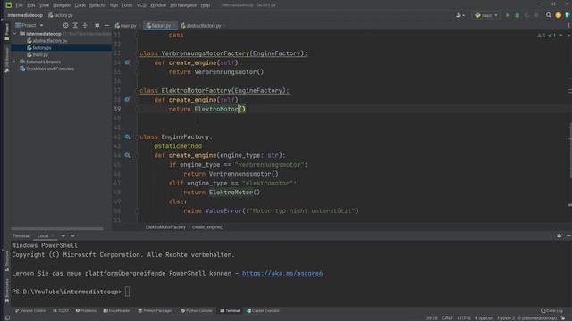This screenshot has width=572, height=321.
Task: Click intermediateoop breadcrumb in navigation bar
Action: tap(25, 15)
